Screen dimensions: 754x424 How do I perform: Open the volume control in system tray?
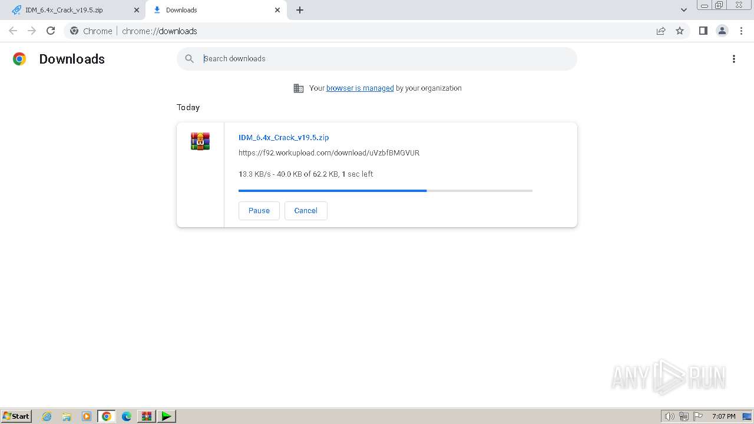[669, 416]
